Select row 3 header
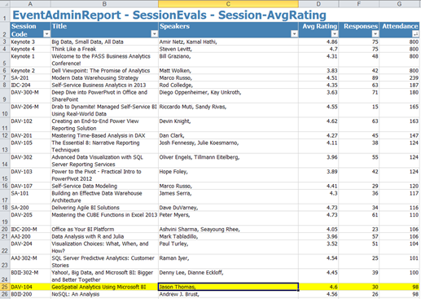This screenshot has height=299, width=421. (x=5, y=42)
